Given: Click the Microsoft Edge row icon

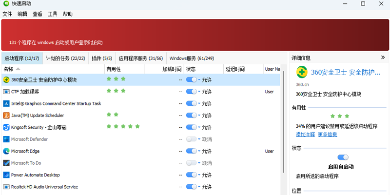Looking at the screenshot, I should (6, 151).
